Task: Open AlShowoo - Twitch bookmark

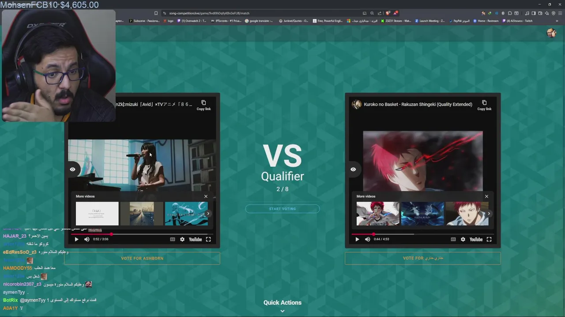Action: (x=517, y=21)
